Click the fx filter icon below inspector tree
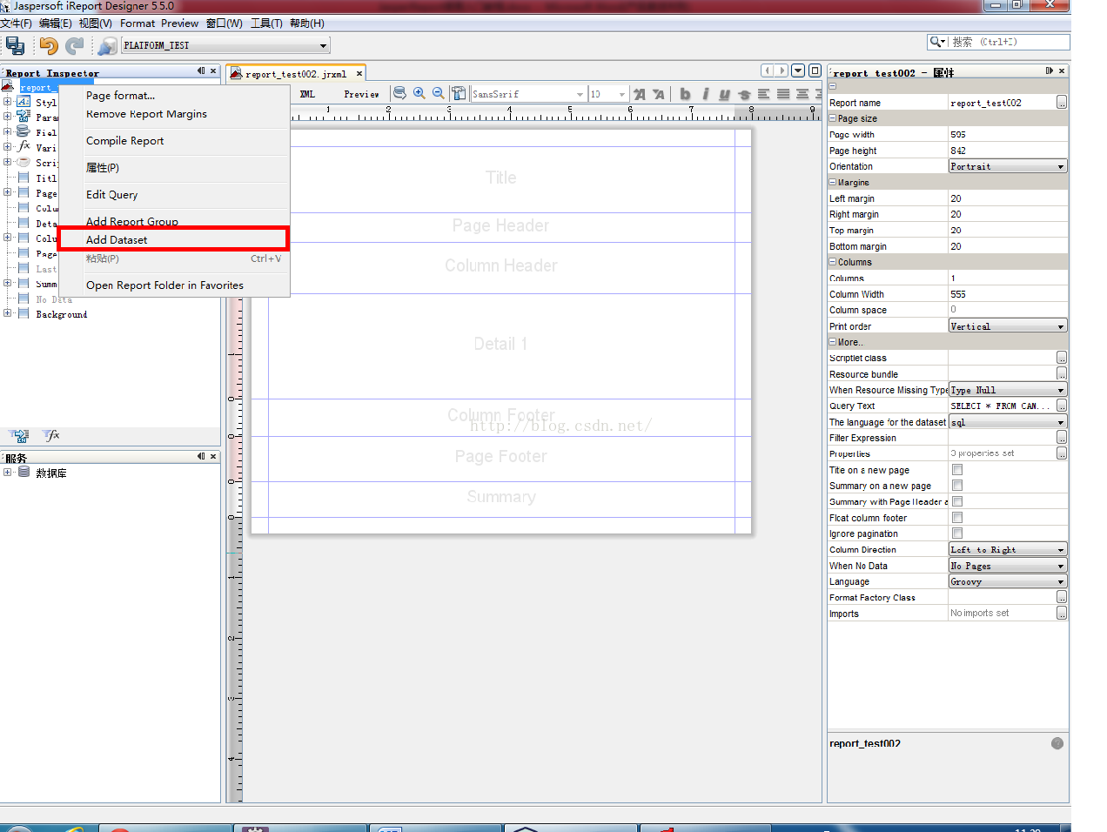 52,435
